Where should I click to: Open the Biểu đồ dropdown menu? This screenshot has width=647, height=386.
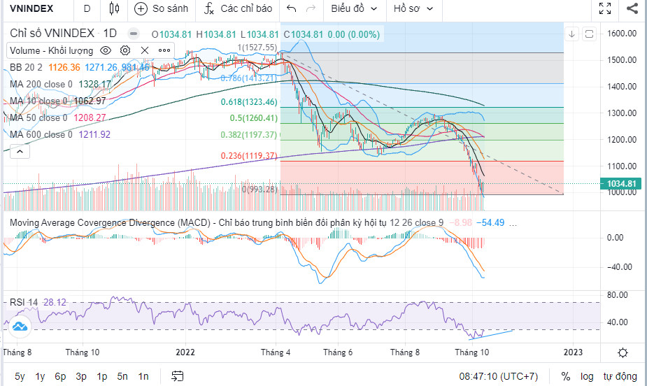click(354, 8)
